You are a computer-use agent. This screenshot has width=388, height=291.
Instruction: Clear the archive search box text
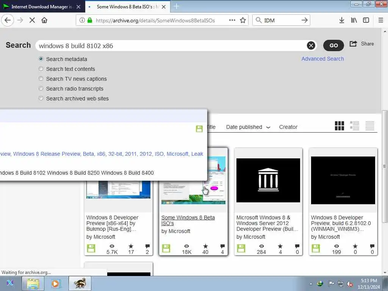click(311, 45)
